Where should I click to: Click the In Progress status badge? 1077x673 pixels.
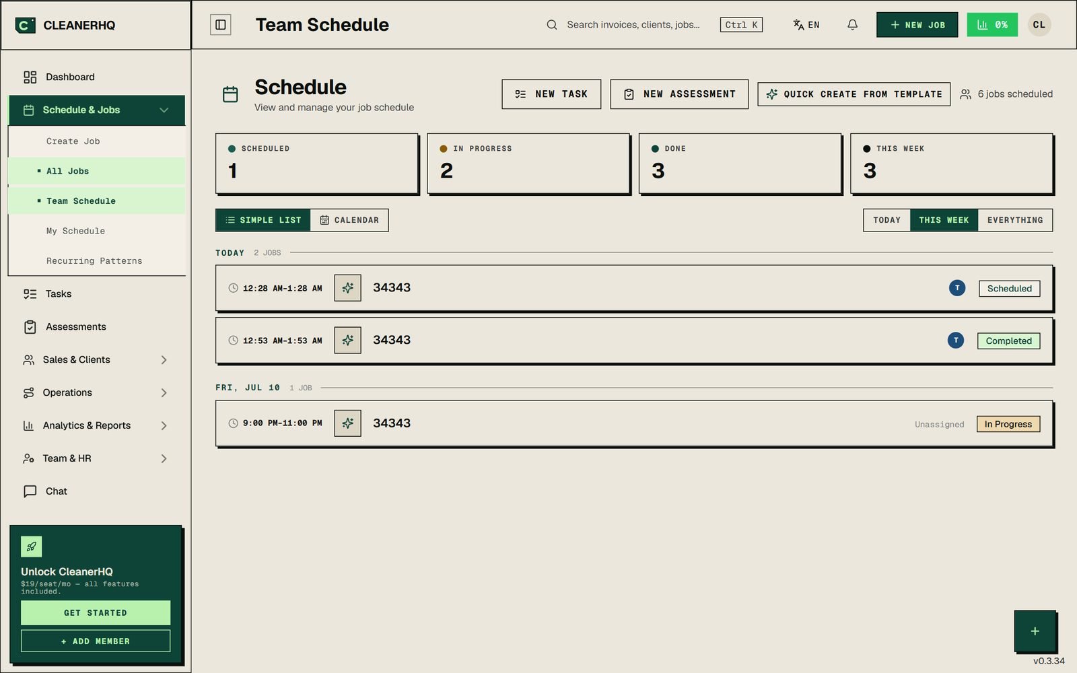(1008, 424)
